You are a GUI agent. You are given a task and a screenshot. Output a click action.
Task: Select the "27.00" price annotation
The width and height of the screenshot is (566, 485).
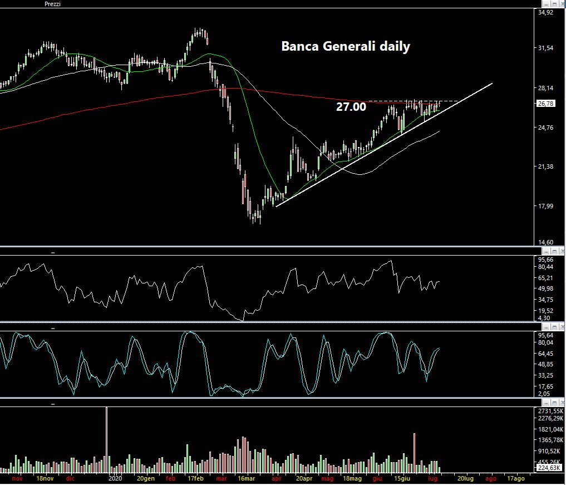tap(351, 106)
